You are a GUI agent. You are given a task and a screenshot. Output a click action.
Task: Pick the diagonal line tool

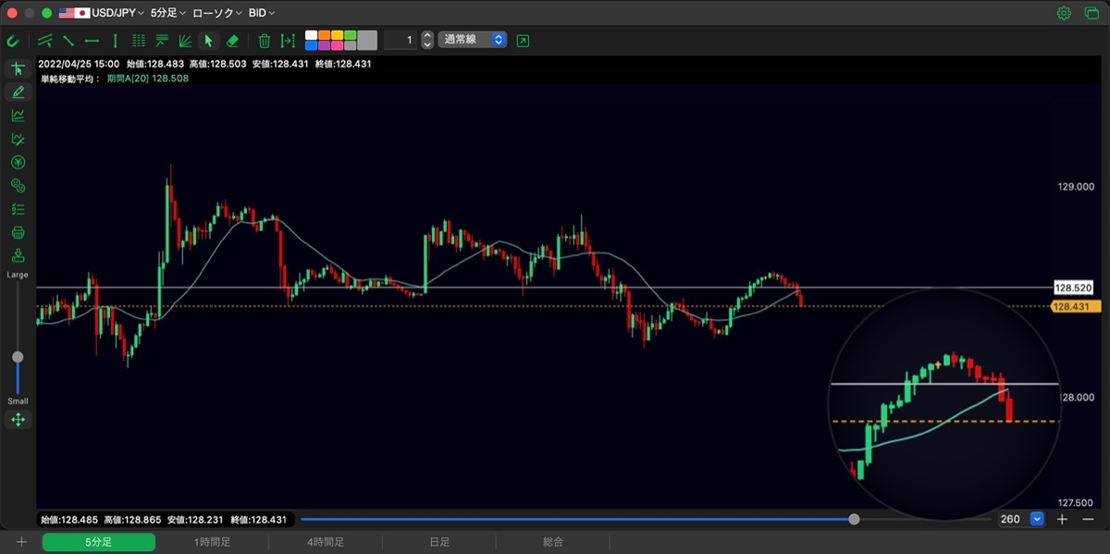click(68, 41)
